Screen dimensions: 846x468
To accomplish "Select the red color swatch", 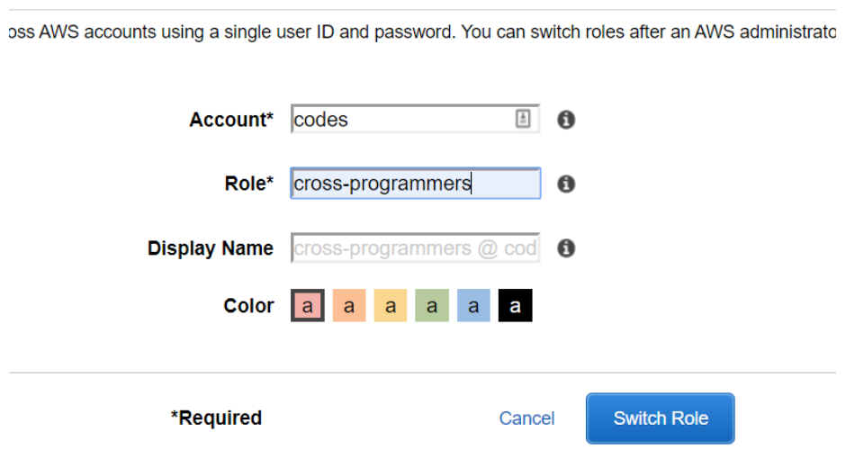I will [308, 306].
